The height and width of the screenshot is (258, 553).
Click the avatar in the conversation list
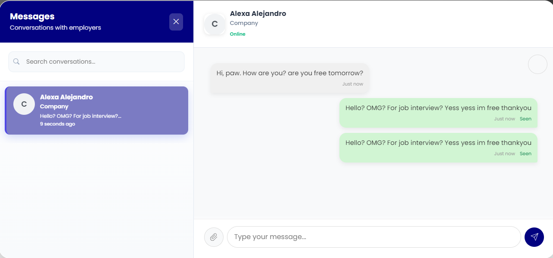[24, 104]
